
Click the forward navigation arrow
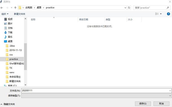[7, 8]
